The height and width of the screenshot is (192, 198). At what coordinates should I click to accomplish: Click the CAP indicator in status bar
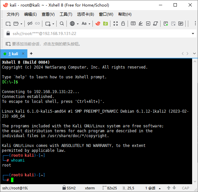pos(186,188)
